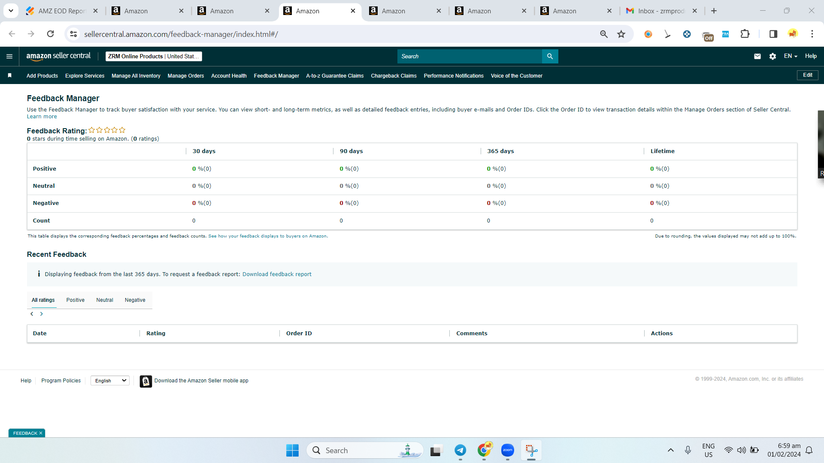This screenshot has height=463, width=824.
Task: Open Manage All Inventory in the nav bar
Action: click(x=136, y=76)
